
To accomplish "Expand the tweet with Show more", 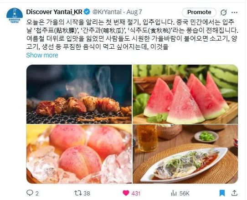I will [x=42, y=55].
